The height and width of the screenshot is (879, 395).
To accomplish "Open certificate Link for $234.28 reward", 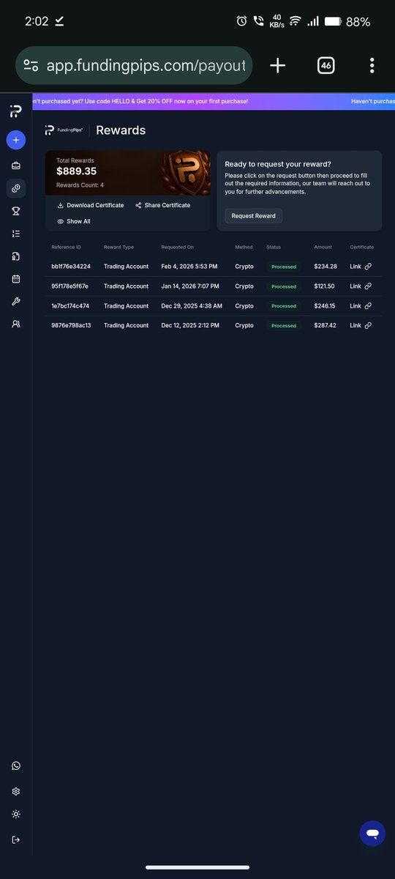I will coord(361,267).
